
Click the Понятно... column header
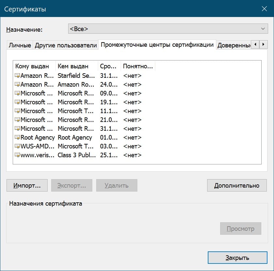[138, 66]
